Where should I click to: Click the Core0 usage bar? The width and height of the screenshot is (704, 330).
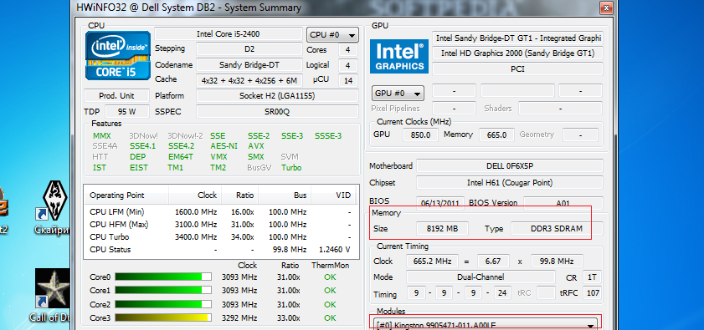[x=163, y=277]
